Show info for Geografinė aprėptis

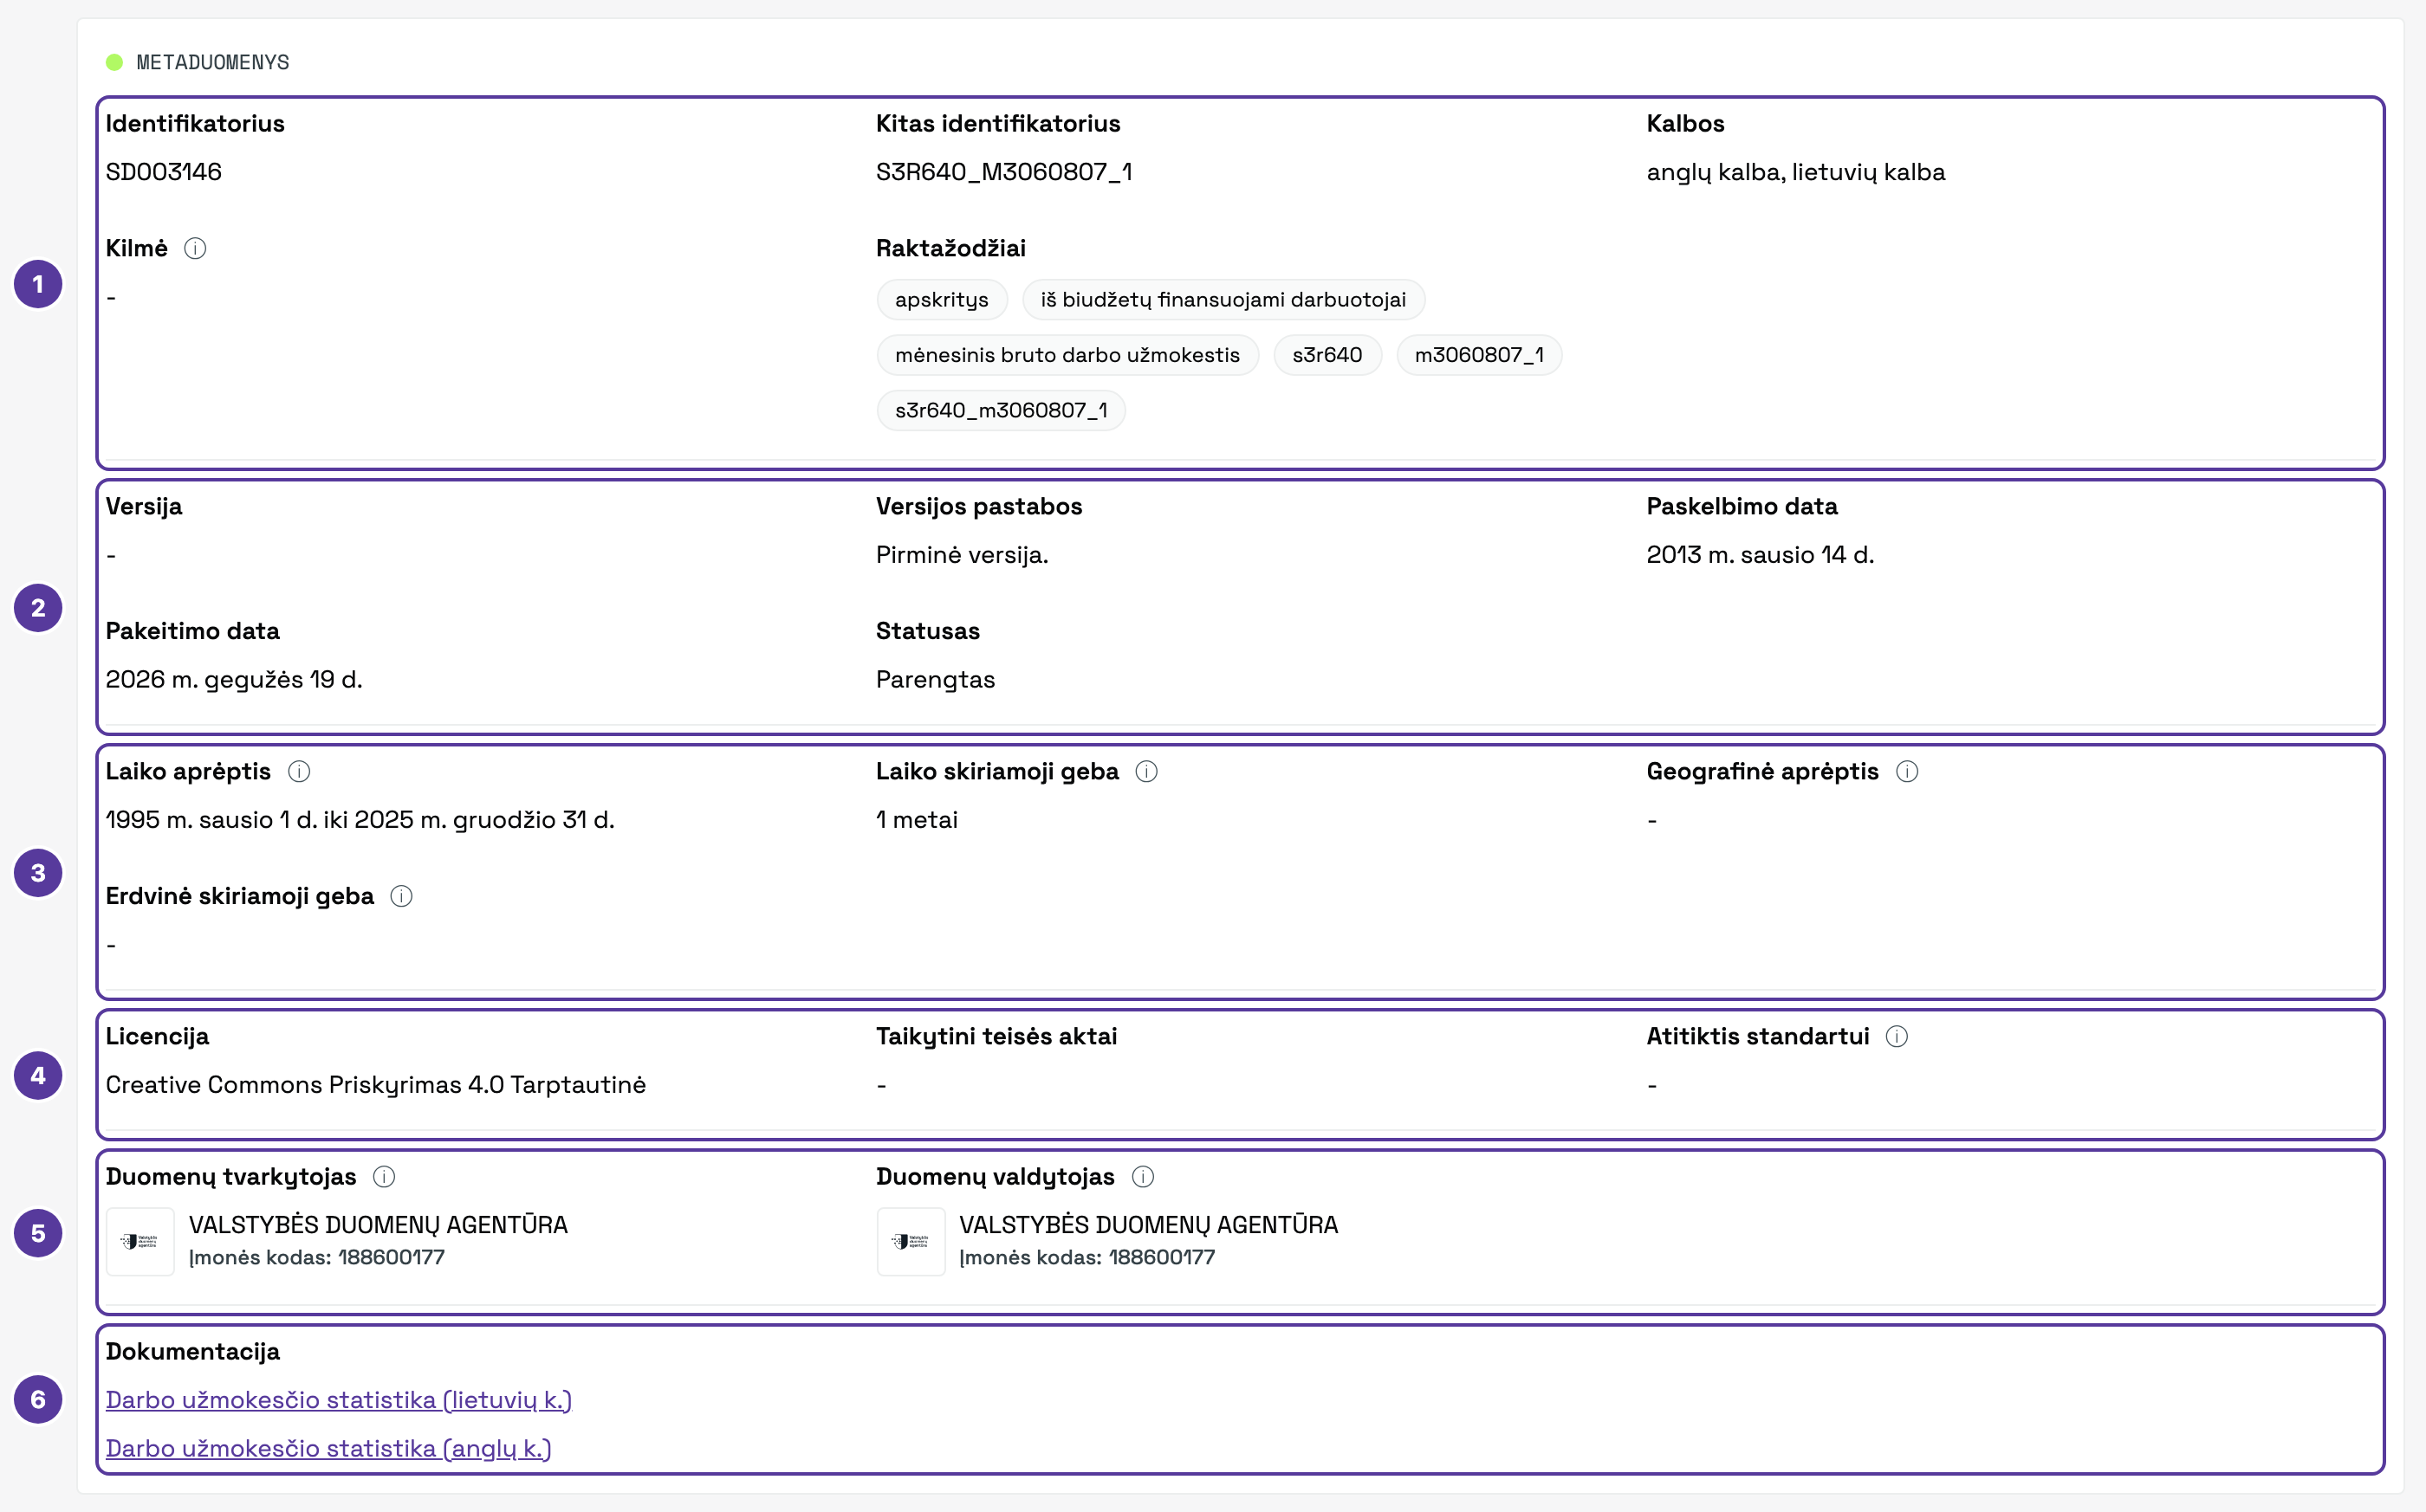coord(1907,771)
